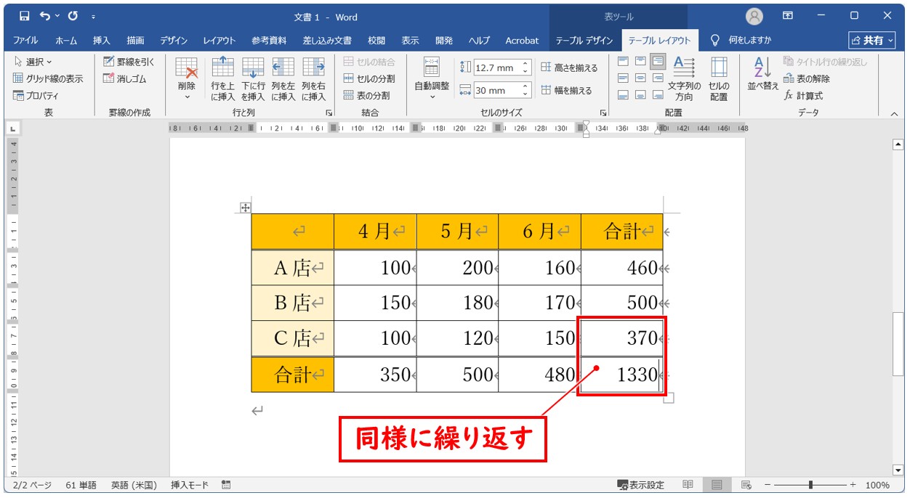
Task: Open 文字列の方向 text direction
Action: click(684, 78)
